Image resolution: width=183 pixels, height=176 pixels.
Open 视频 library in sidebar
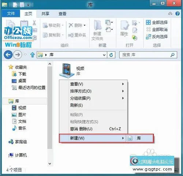[19, 108]
